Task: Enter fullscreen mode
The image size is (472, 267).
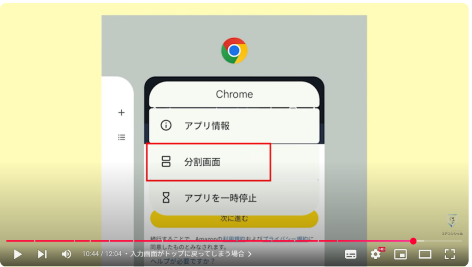Action: point(450,255)
